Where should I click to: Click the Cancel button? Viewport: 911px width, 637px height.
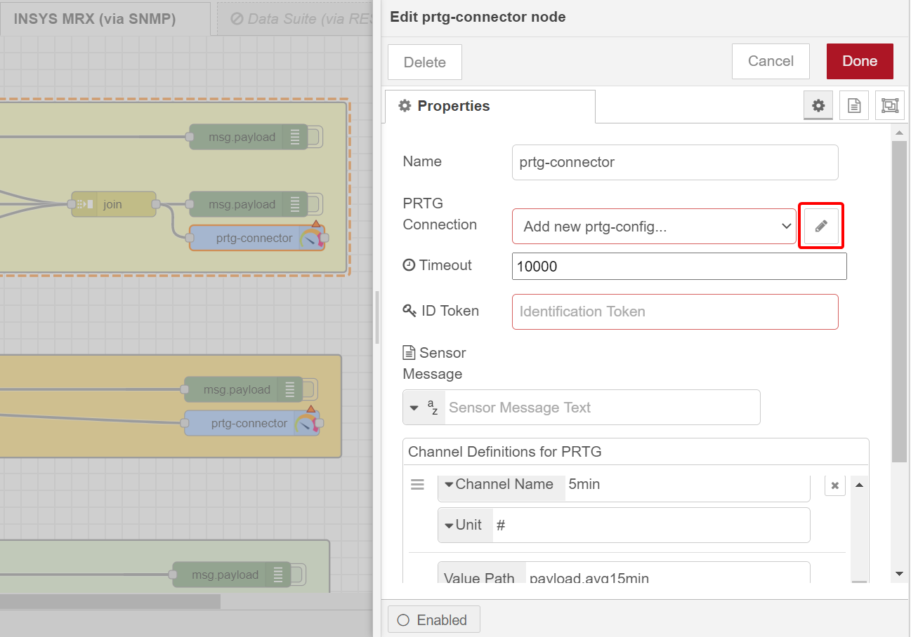[770, 61]
